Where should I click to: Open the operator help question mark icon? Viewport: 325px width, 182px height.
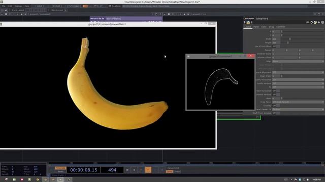(244, 22)
